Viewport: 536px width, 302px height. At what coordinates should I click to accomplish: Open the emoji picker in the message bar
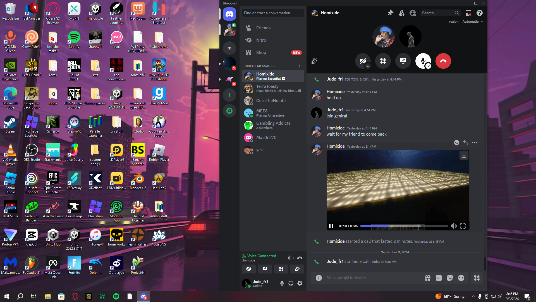click(461, 278)
